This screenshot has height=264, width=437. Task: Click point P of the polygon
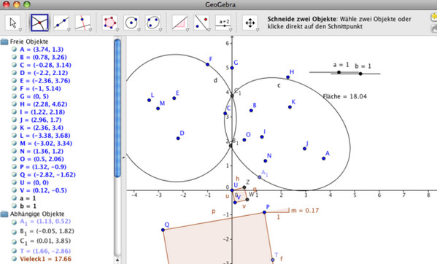tap(265, 212)
